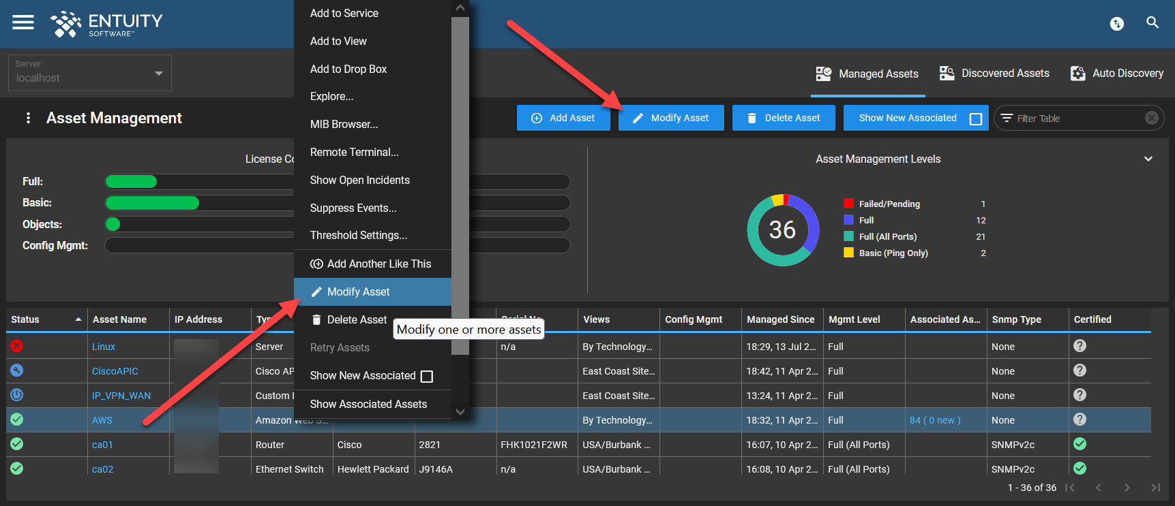Click the Certified question mark icon for CiscoAPIC
Image resolution: width=1175 pixels, height=506 pixels.
(1080, 370)
